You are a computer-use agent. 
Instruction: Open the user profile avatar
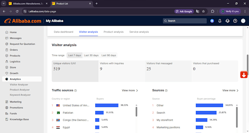pos(243,21)
